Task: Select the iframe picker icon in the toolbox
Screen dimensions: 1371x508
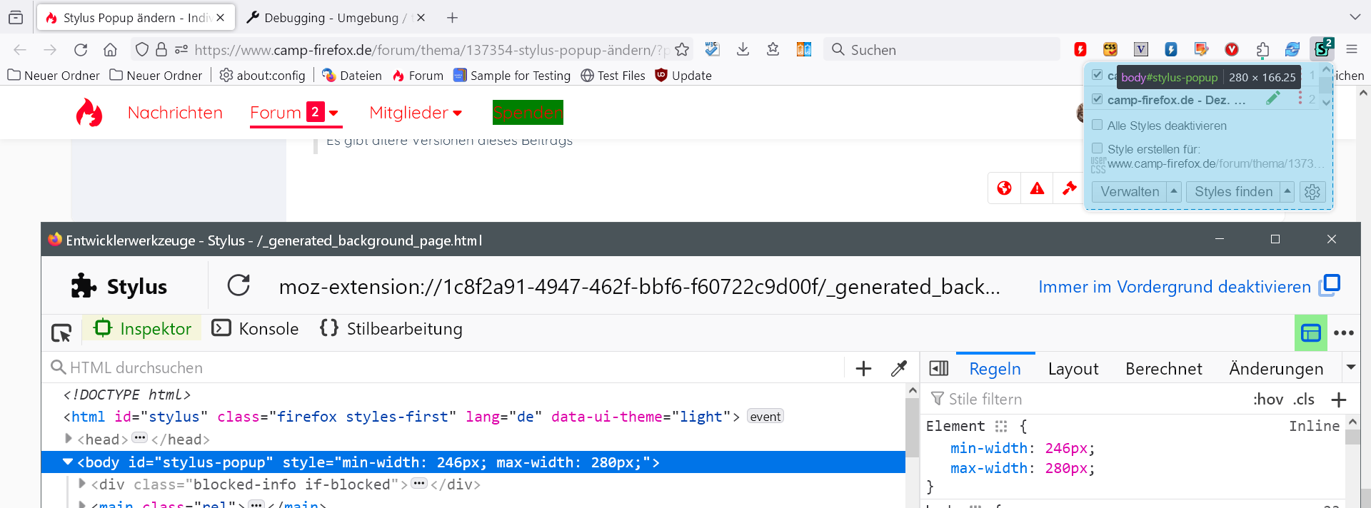Action: coord(1310,333)
